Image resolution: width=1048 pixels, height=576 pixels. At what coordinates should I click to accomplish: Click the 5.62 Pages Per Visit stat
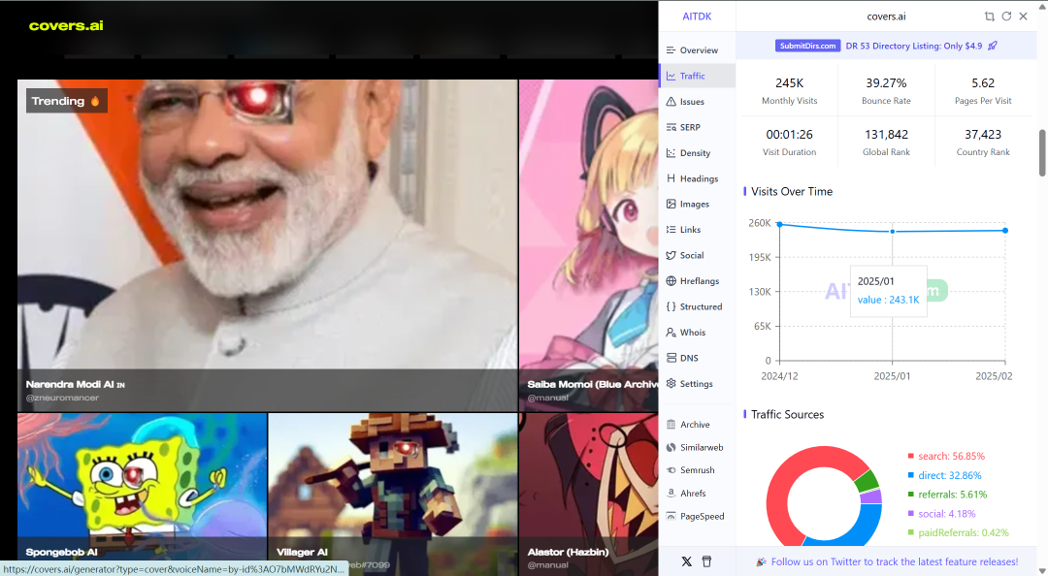983,91
